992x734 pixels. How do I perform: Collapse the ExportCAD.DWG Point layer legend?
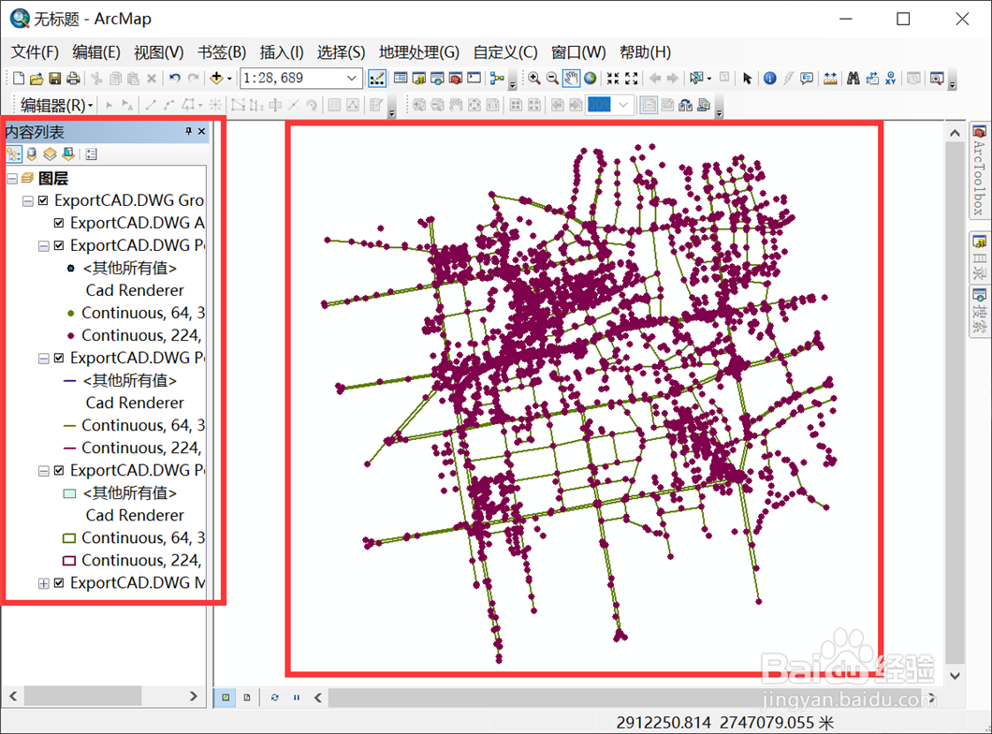44,246
